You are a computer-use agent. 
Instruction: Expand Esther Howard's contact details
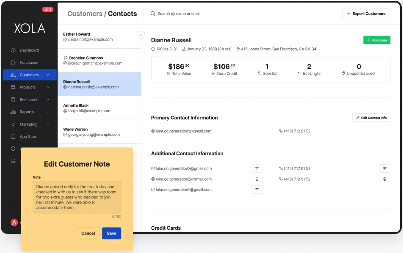[141, 35]
